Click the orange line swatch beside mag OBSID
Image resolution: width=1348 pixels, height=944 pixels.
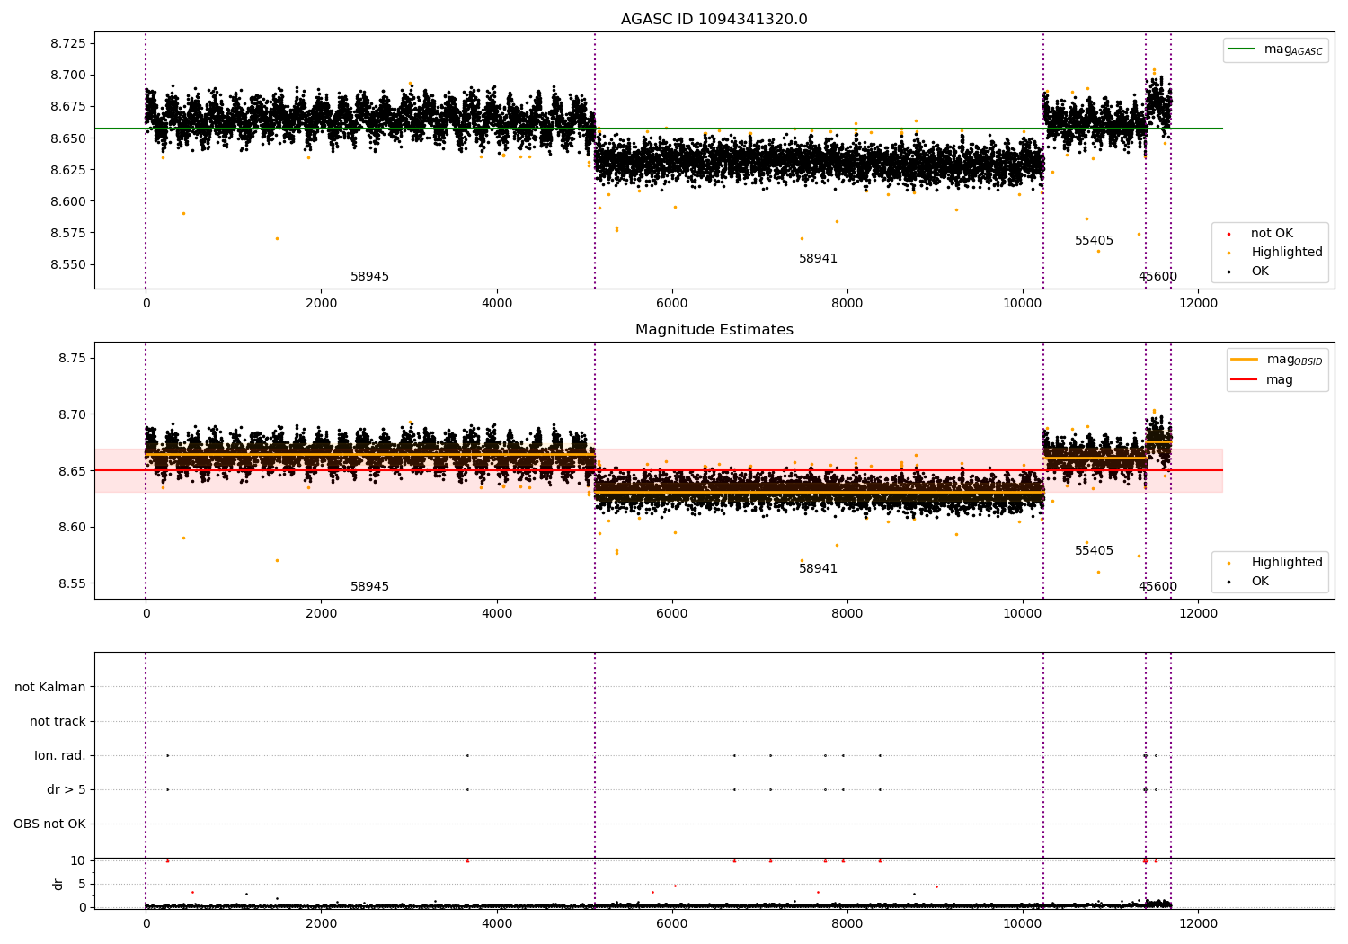(1245, 360)
